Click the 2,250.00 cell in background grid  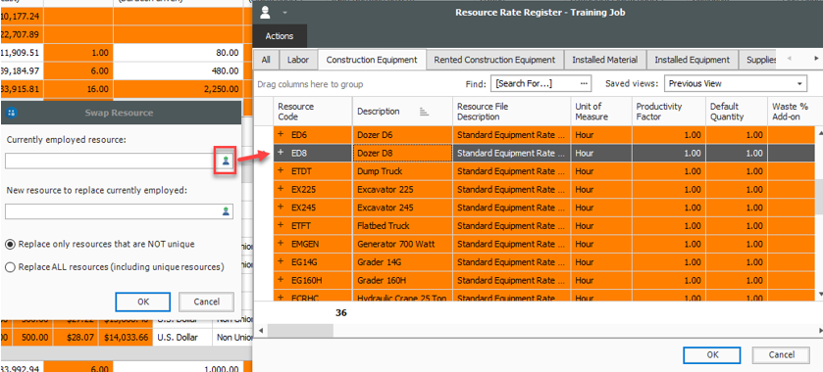[178, 88]
